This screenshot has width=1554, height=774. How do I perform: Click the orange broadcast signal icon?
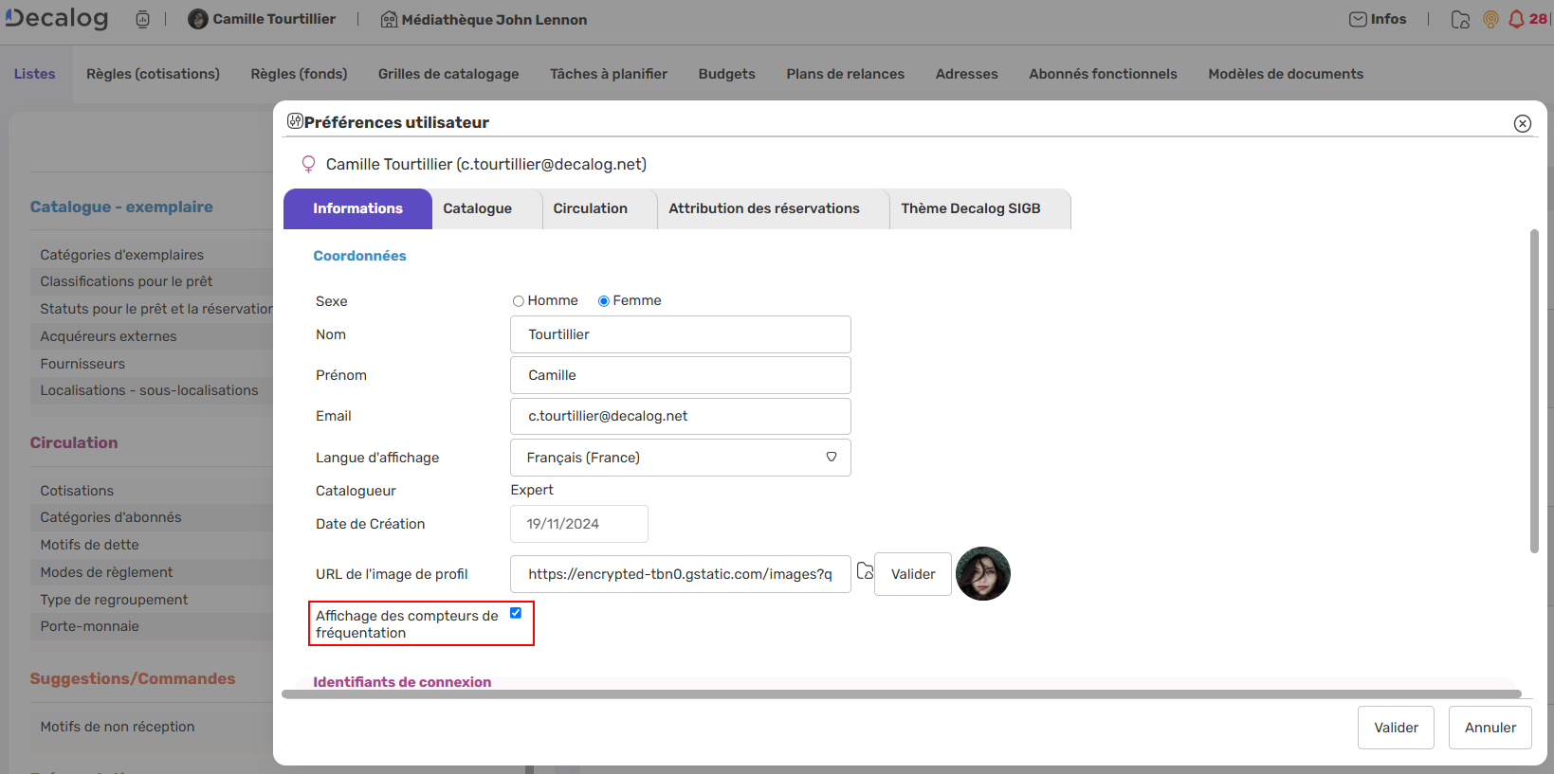coord(1490,19)
